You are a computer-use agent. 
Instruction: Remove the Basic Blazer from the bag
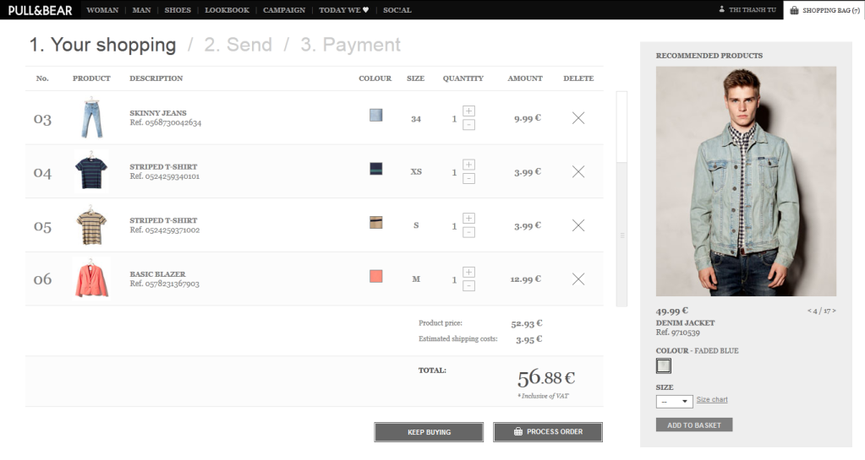578,279
